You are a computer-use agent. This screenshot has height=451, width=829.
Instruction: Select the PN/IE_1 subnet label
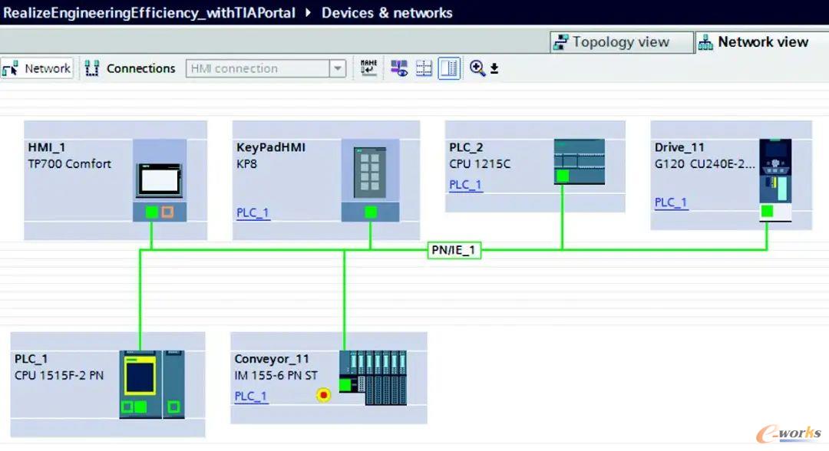click(x=454, y=250)
